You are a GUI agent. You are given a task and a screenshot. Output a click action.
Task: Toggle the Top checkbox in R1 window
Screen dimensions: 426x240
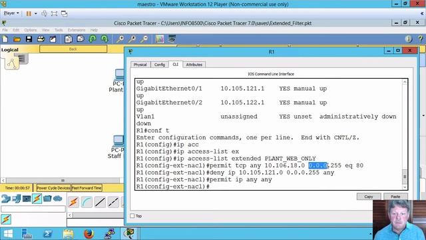click(132, 216)
